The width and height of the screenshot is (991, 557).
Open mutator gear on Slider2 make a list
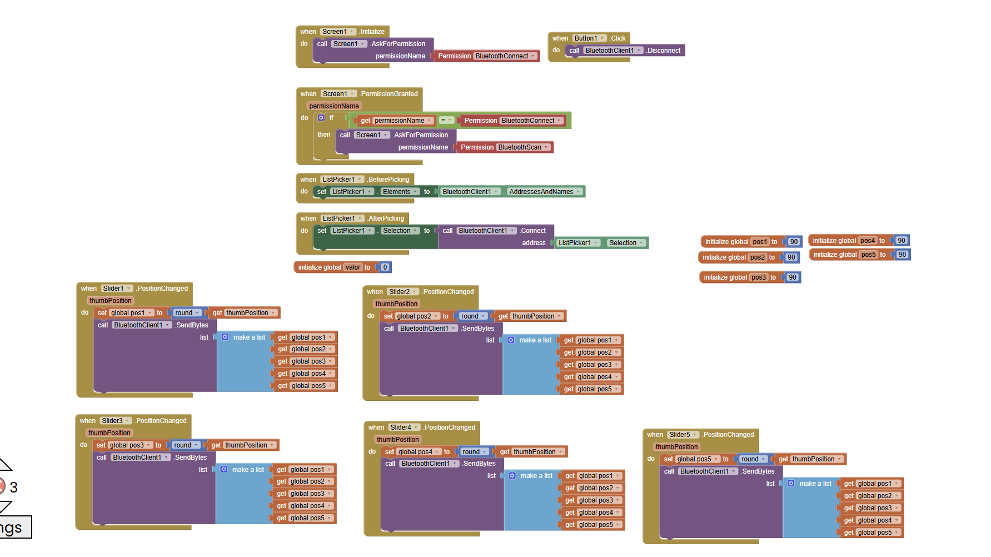click(x=511, y=340)
